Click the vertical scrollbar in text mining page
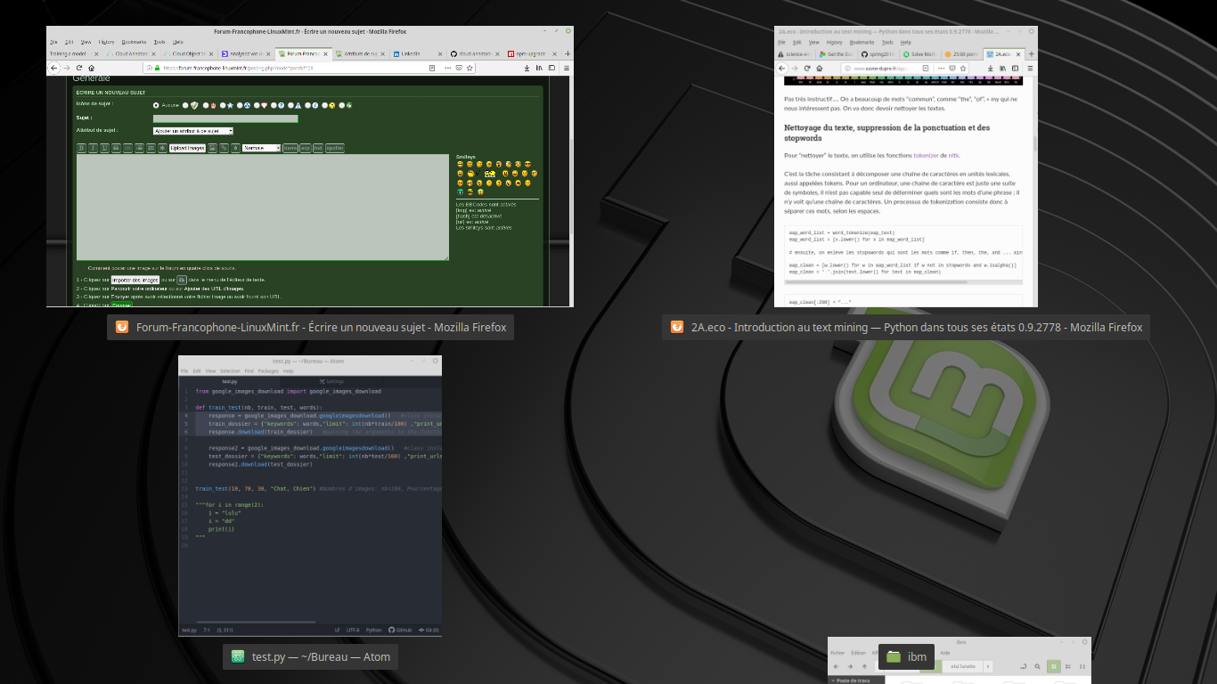1217x684 pixels. click(1034, 142)
